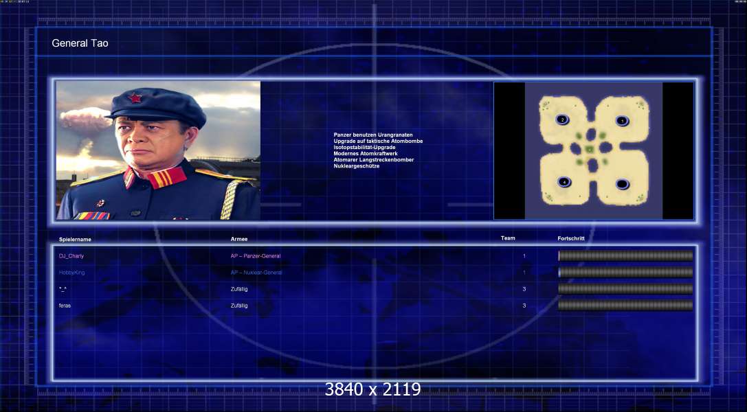The width and height of the screenshot is (747, 412).
Task: Click the unnumbered start position marker
Action: pyautogui.click(x=622, y=184)
